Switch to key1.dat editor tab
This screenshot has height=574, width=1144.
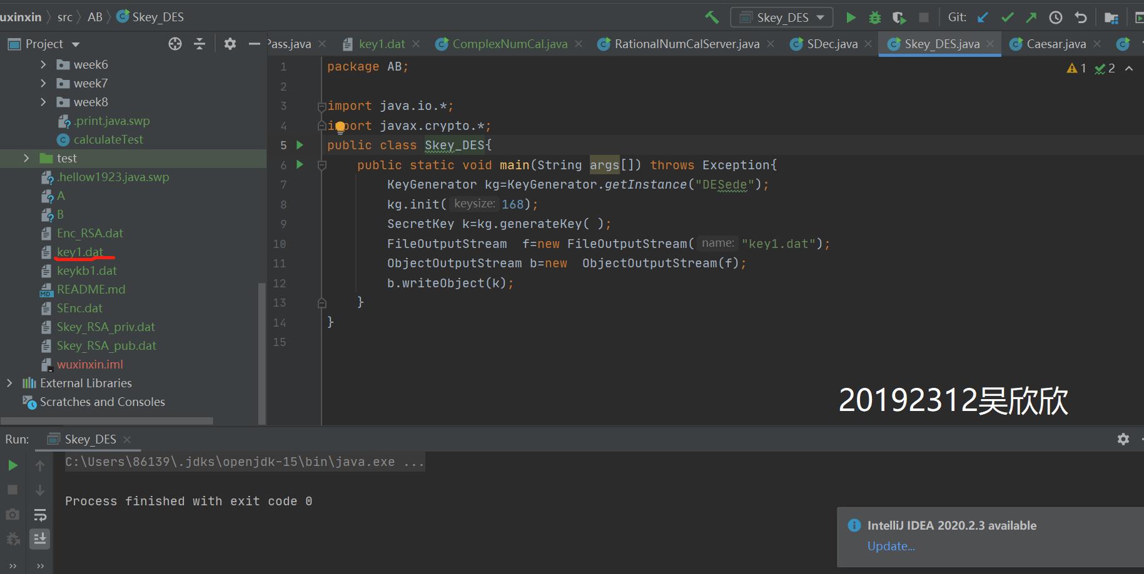click(382, 44)
